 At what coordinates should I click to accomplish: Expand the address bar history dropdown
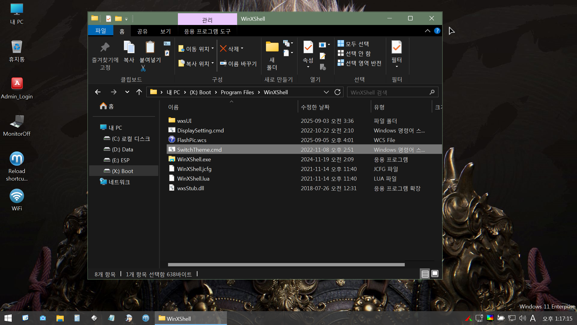[326, 92]
